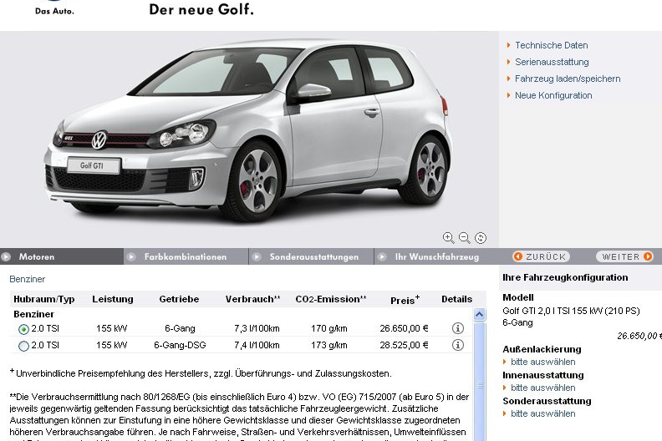The width and height of the screenshot is (662, 441).
Task: Zoom in on the car image
Action: coord(448,238)
